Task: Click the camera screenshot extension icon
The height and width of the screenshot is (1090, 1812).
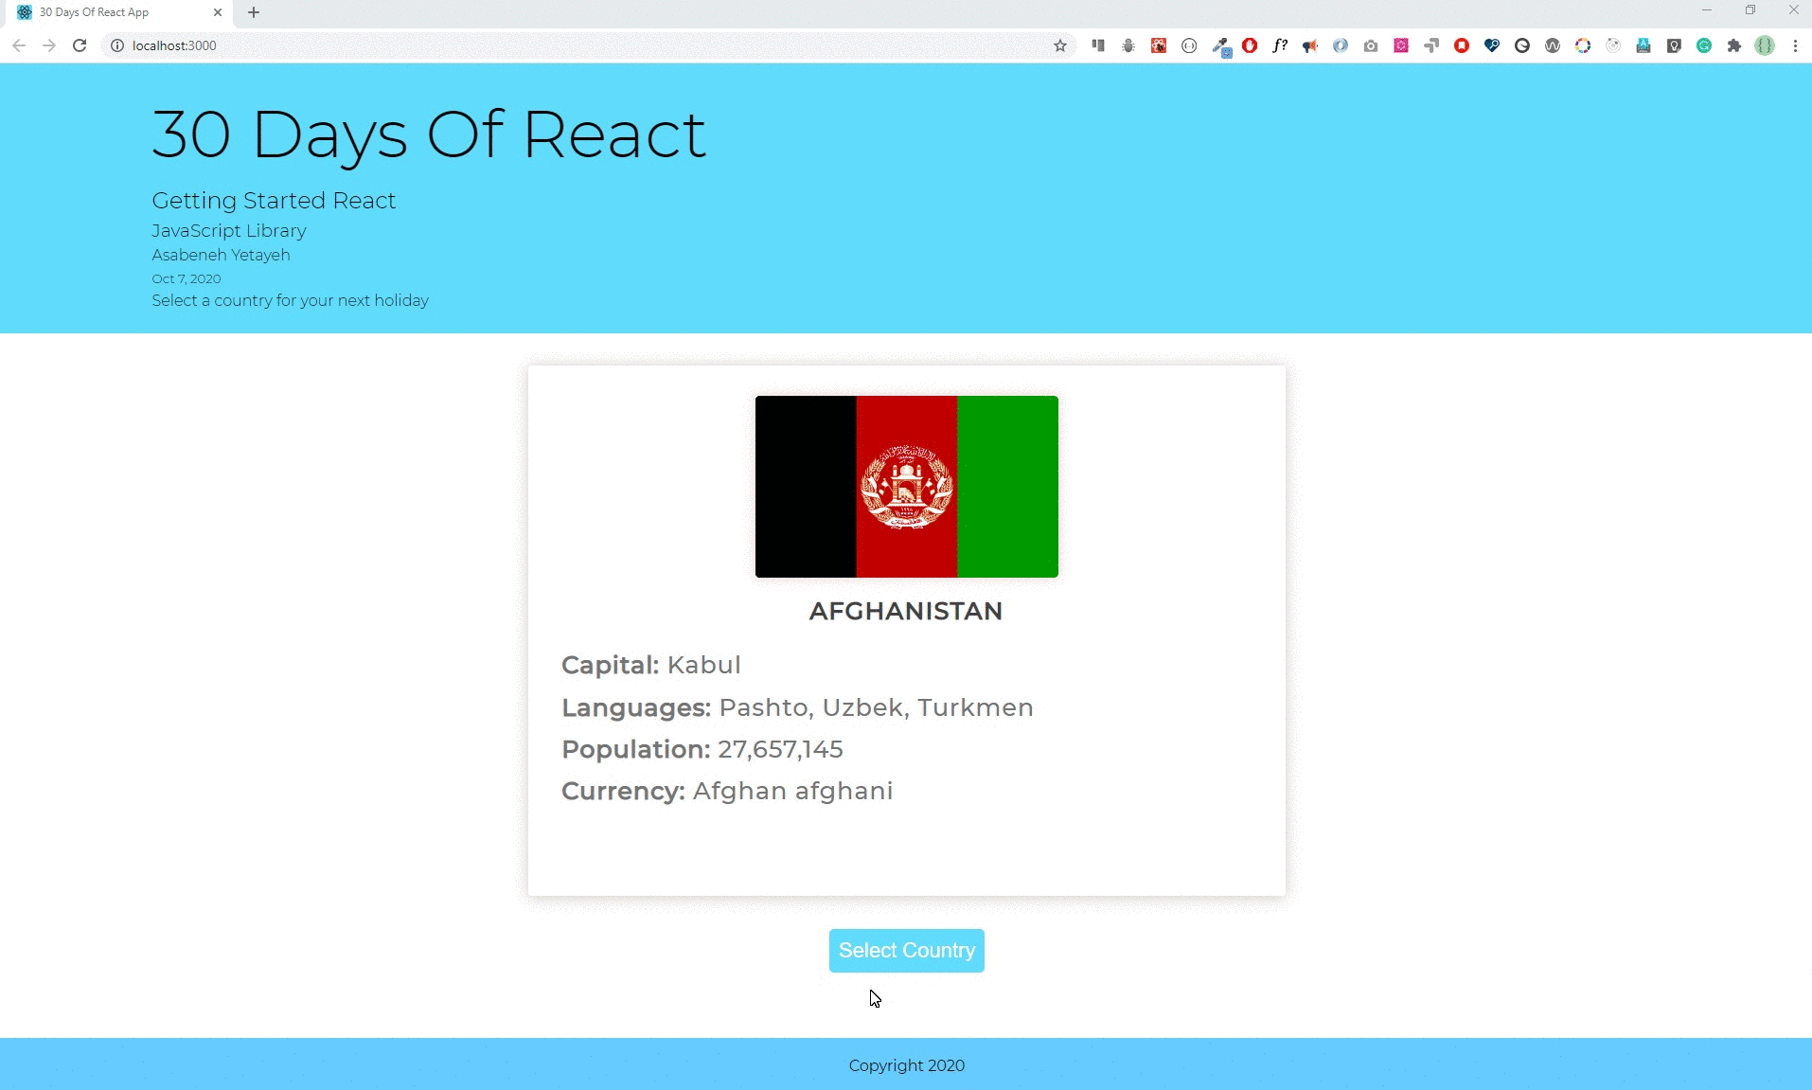Action: pyautogui.click(x=1371, y=45)
